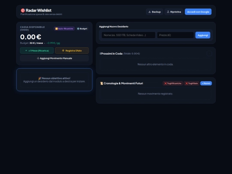Image resolution: width=232 pixels, height=174 pixels.
Task: Click the '30 € / mese' budget value
Action: point(36,43)
